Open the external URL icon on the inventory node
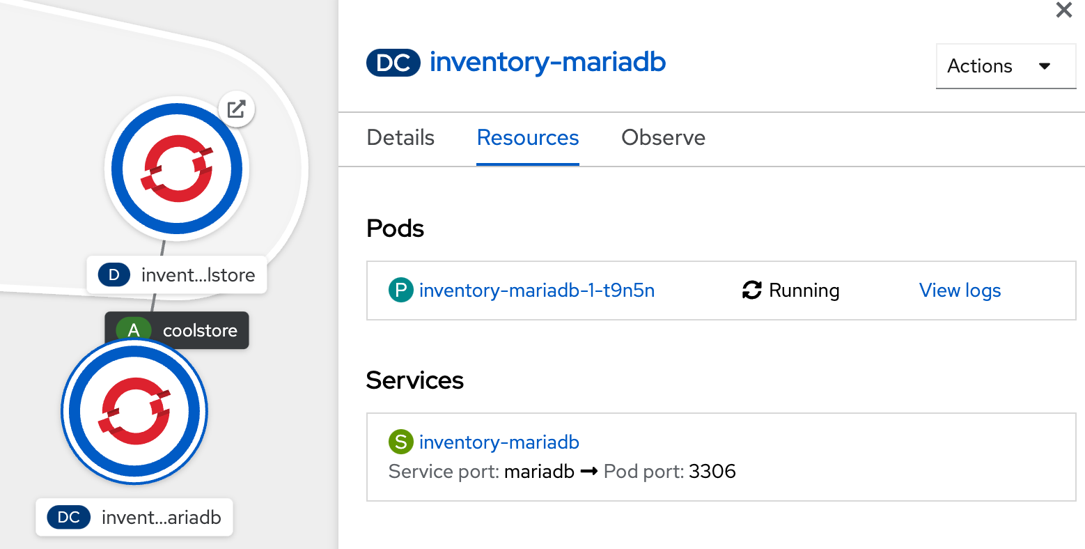 point(237,109)
